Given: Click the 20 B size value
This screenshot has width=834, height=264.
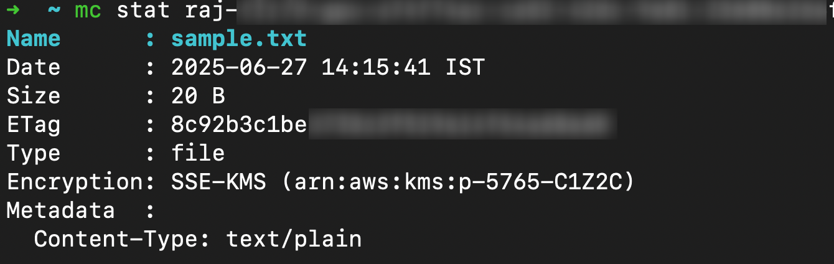Looking at the screenshot, I should (198, 97).
